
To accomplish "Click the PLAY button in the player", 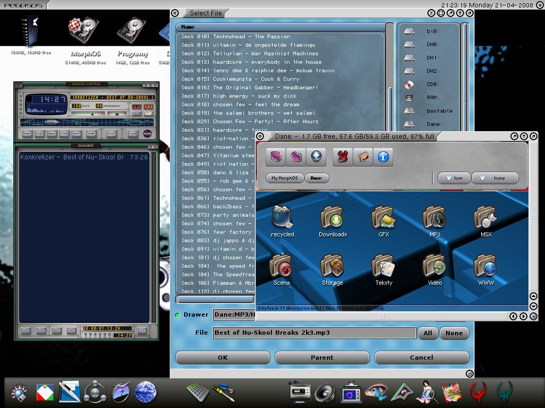I will click(39, 133).
